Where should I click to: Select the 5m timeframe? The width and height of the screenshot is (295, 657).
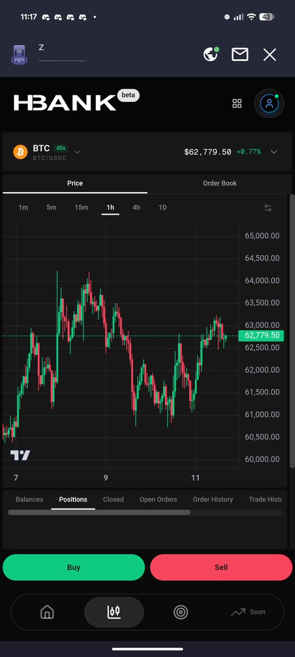click(x=51, y=208)
